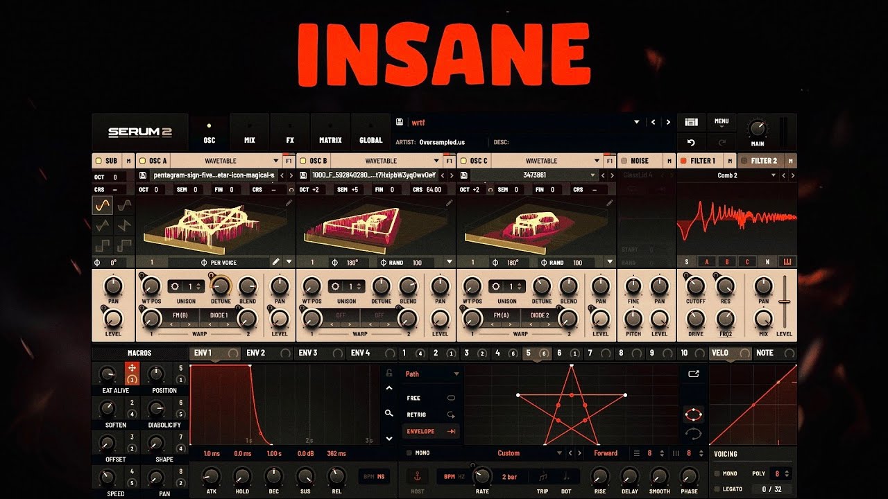Select the left square sub waveform
Image resolution: width=888 pixels, height=499 pixels.
(103, 245)
